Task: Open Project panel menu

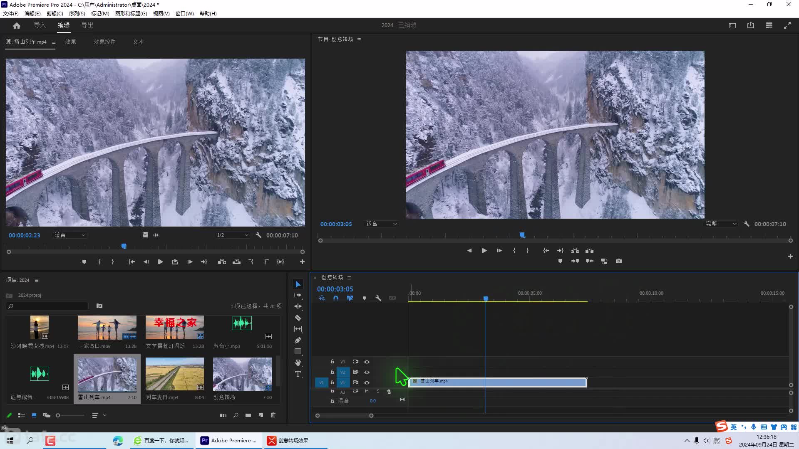Action: tap(36, 280)
